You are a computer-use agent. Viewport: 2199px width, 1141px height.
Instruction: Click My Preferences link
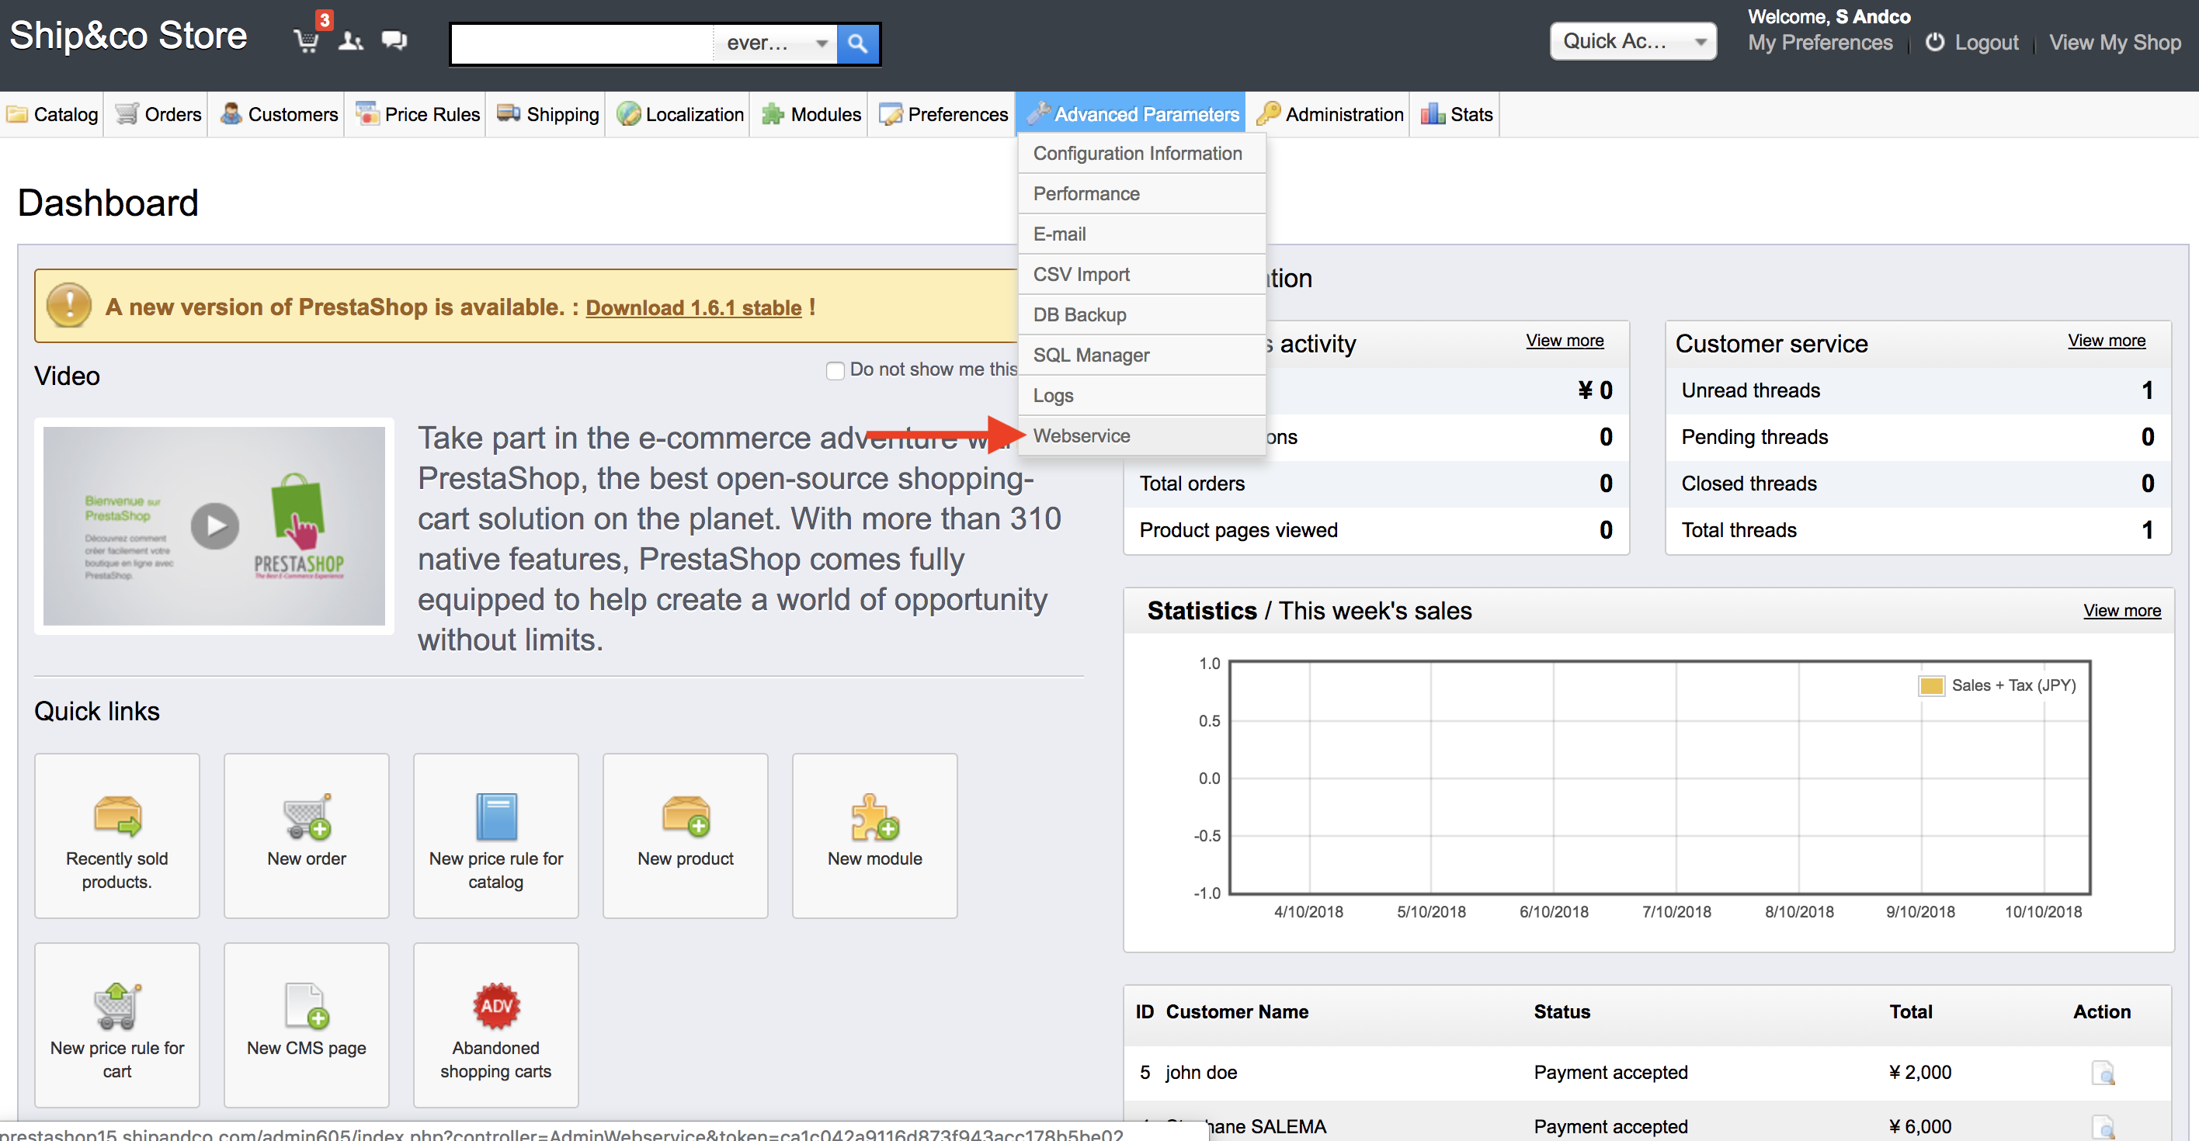tap(1819, 43)
